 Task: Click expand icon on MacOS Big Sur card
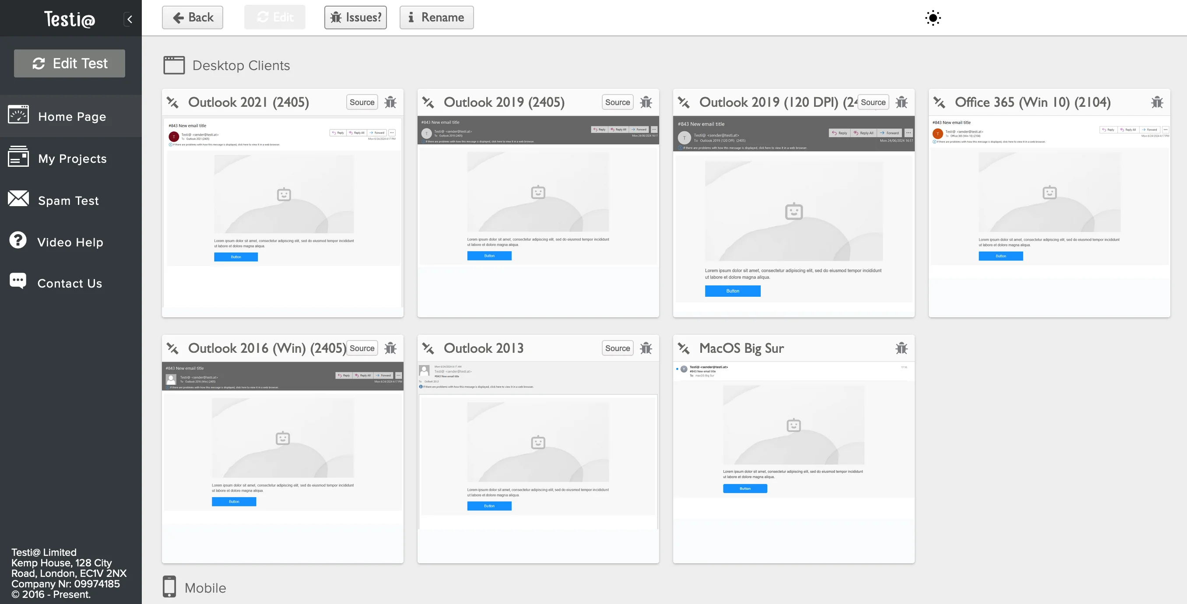[684, 348]
